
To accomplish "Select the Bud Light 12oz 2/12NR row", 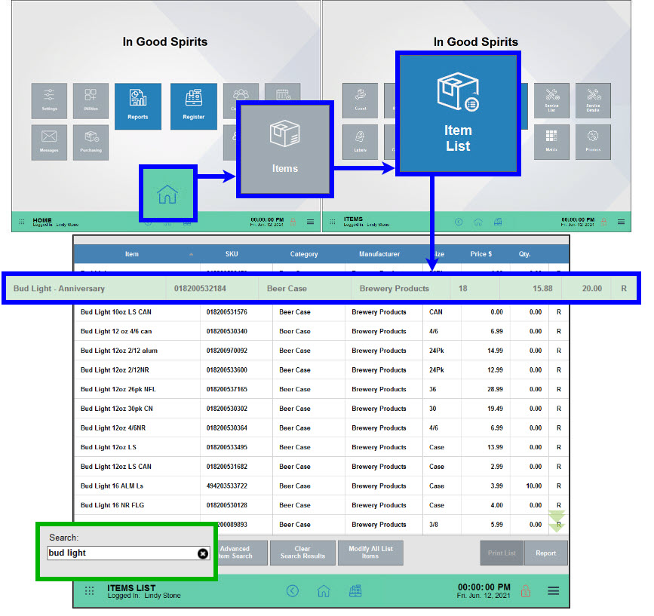I will point(321,369).
